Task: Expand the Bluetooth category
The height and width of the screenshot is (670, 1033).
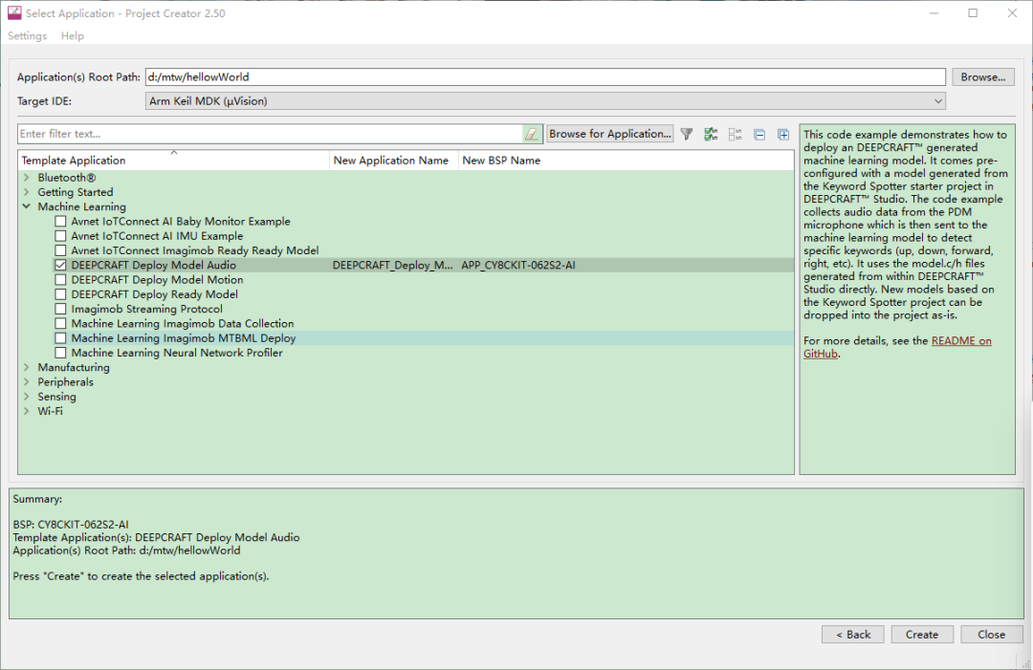Action: [27, 178]
